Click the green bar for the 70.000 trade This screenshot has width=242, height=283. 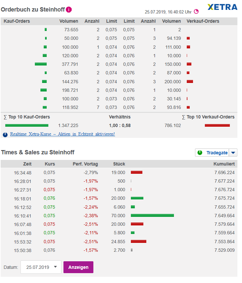(152, 215)
